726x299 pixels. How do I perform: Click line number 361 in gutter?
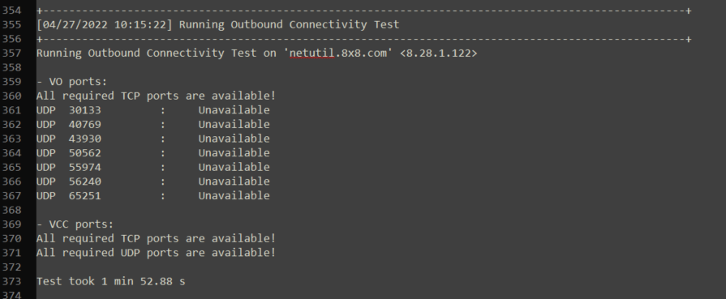(x=11, y=110)
